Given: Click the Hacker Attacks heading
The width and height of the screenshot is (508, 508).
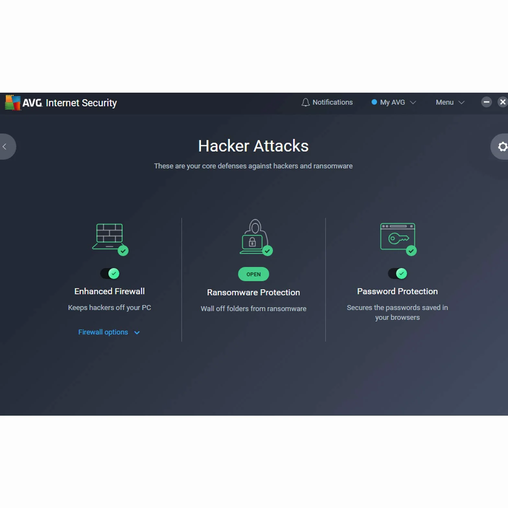Looking at the screenshot, I should coord(253,146).
